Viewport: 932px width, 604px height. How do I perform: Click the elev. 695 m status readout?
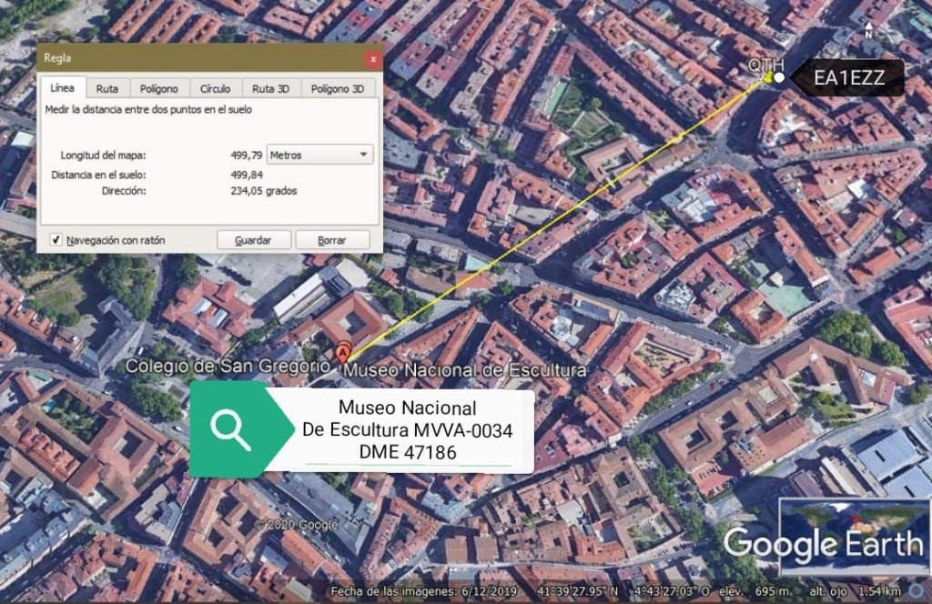click(756, 591)
